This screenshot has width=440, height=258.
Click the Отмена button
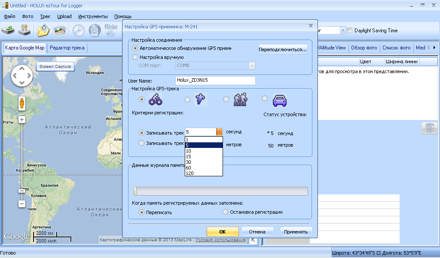(257, 232)
